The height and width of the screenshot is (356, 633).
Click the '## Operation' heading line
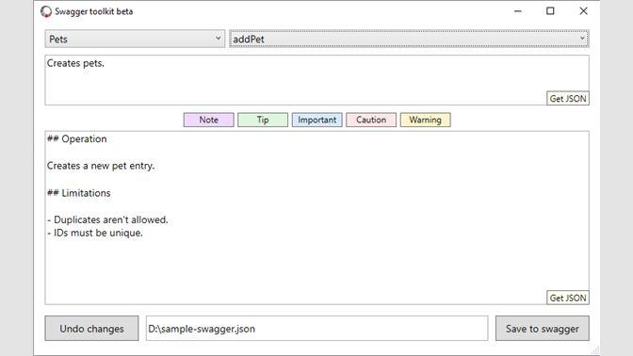tap(77, 138)
